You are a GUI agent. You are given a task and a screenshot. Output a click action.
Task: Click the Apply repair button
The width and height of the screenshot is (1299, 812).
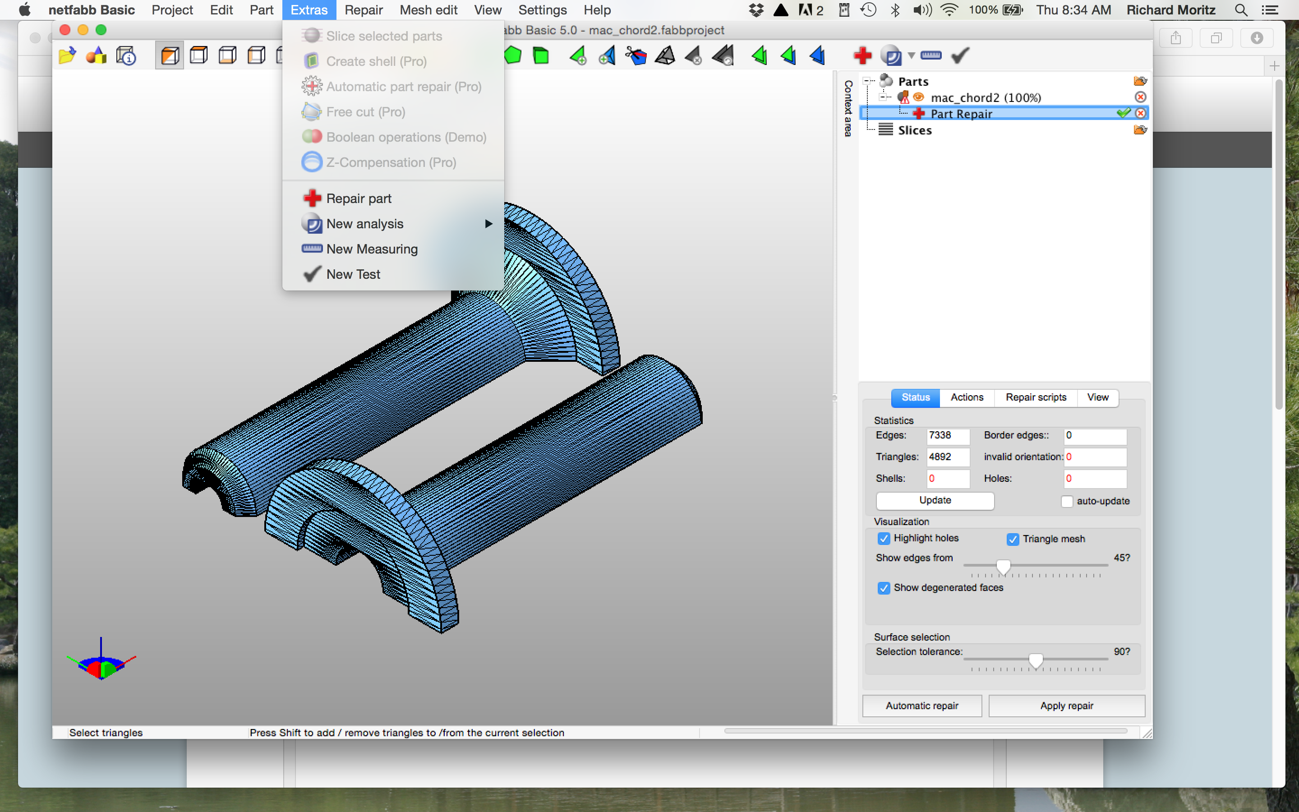click(1067, 706)
